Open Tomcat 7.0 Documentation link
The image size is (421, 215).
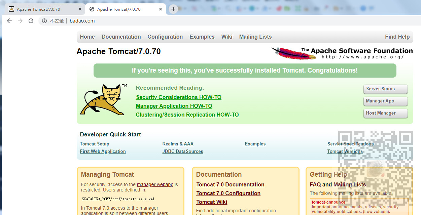230,185
